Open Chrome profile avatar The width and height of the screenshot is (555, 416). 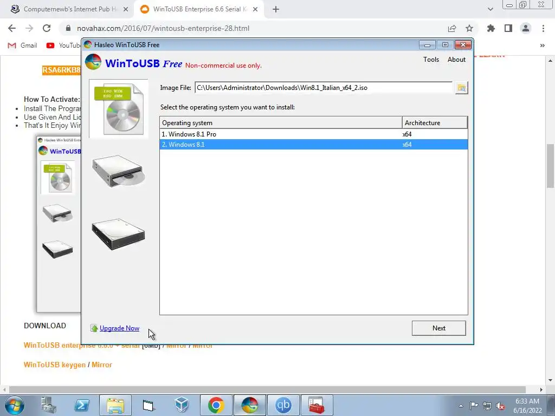(526, 28)
